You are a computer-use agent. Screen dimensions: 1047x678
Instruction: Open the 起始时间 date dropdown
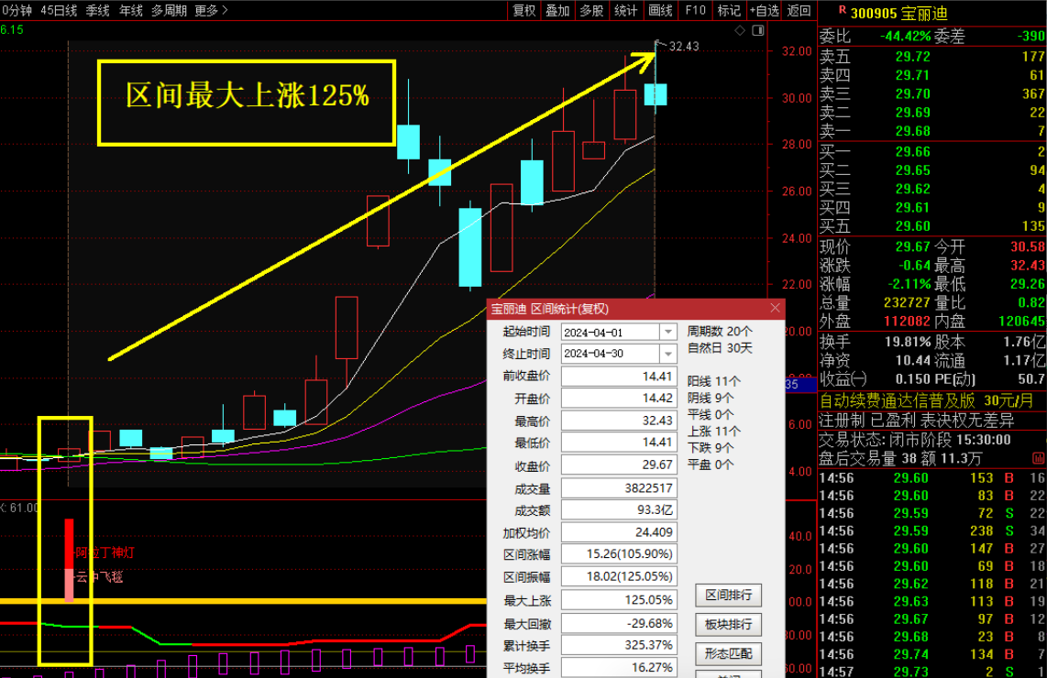point(667,332)
